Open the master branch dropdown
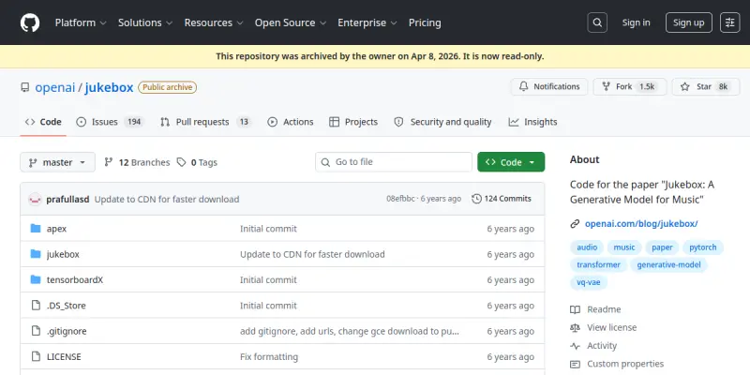This screenshot has width=750, height=375. [57, 162]
